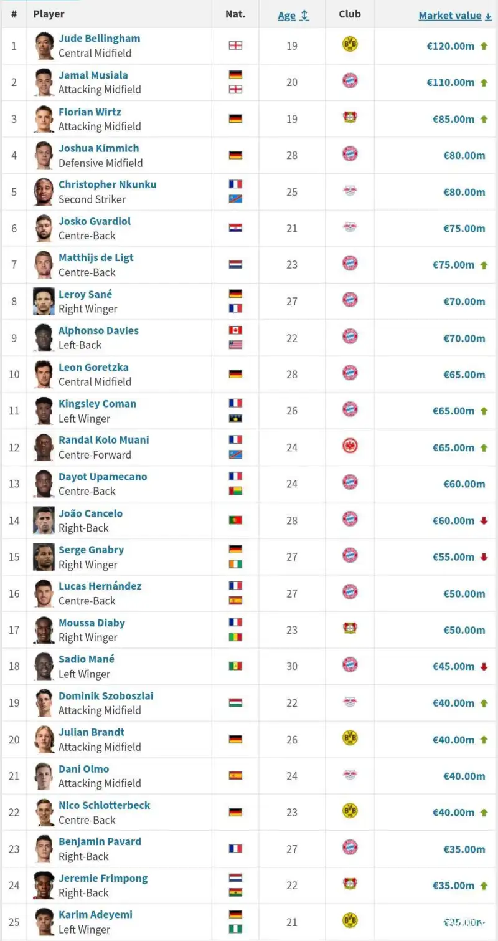Open Alphonso Davies player link
Image resolution: width=498 pixels, height=941 pixels.
tap(98, 330)
